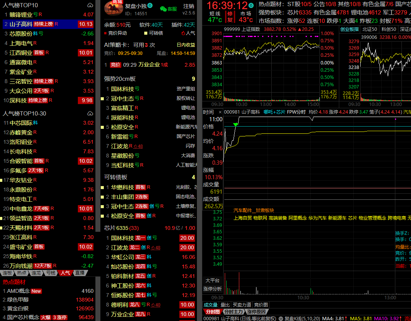
Task: Click the 涨停分析 button
Action: [213, 289]
